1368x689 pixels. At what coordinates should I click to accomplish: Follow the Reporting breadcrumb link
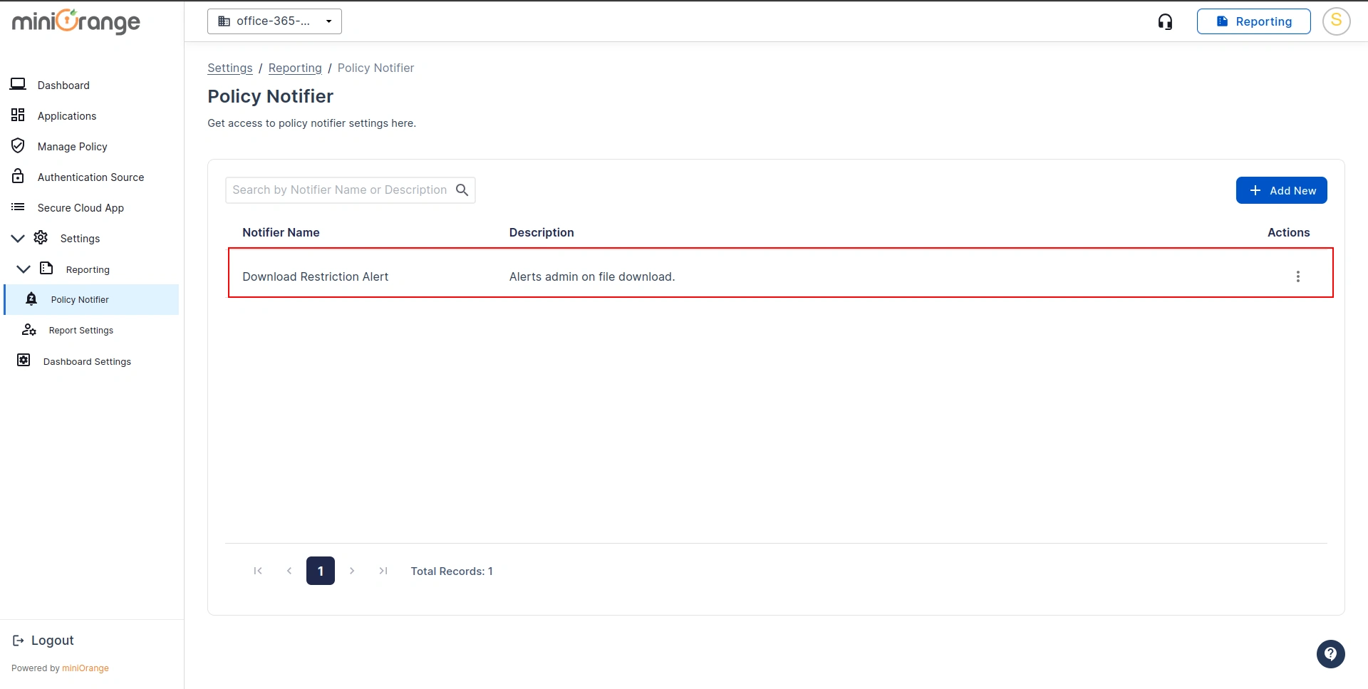coord(295,68)
